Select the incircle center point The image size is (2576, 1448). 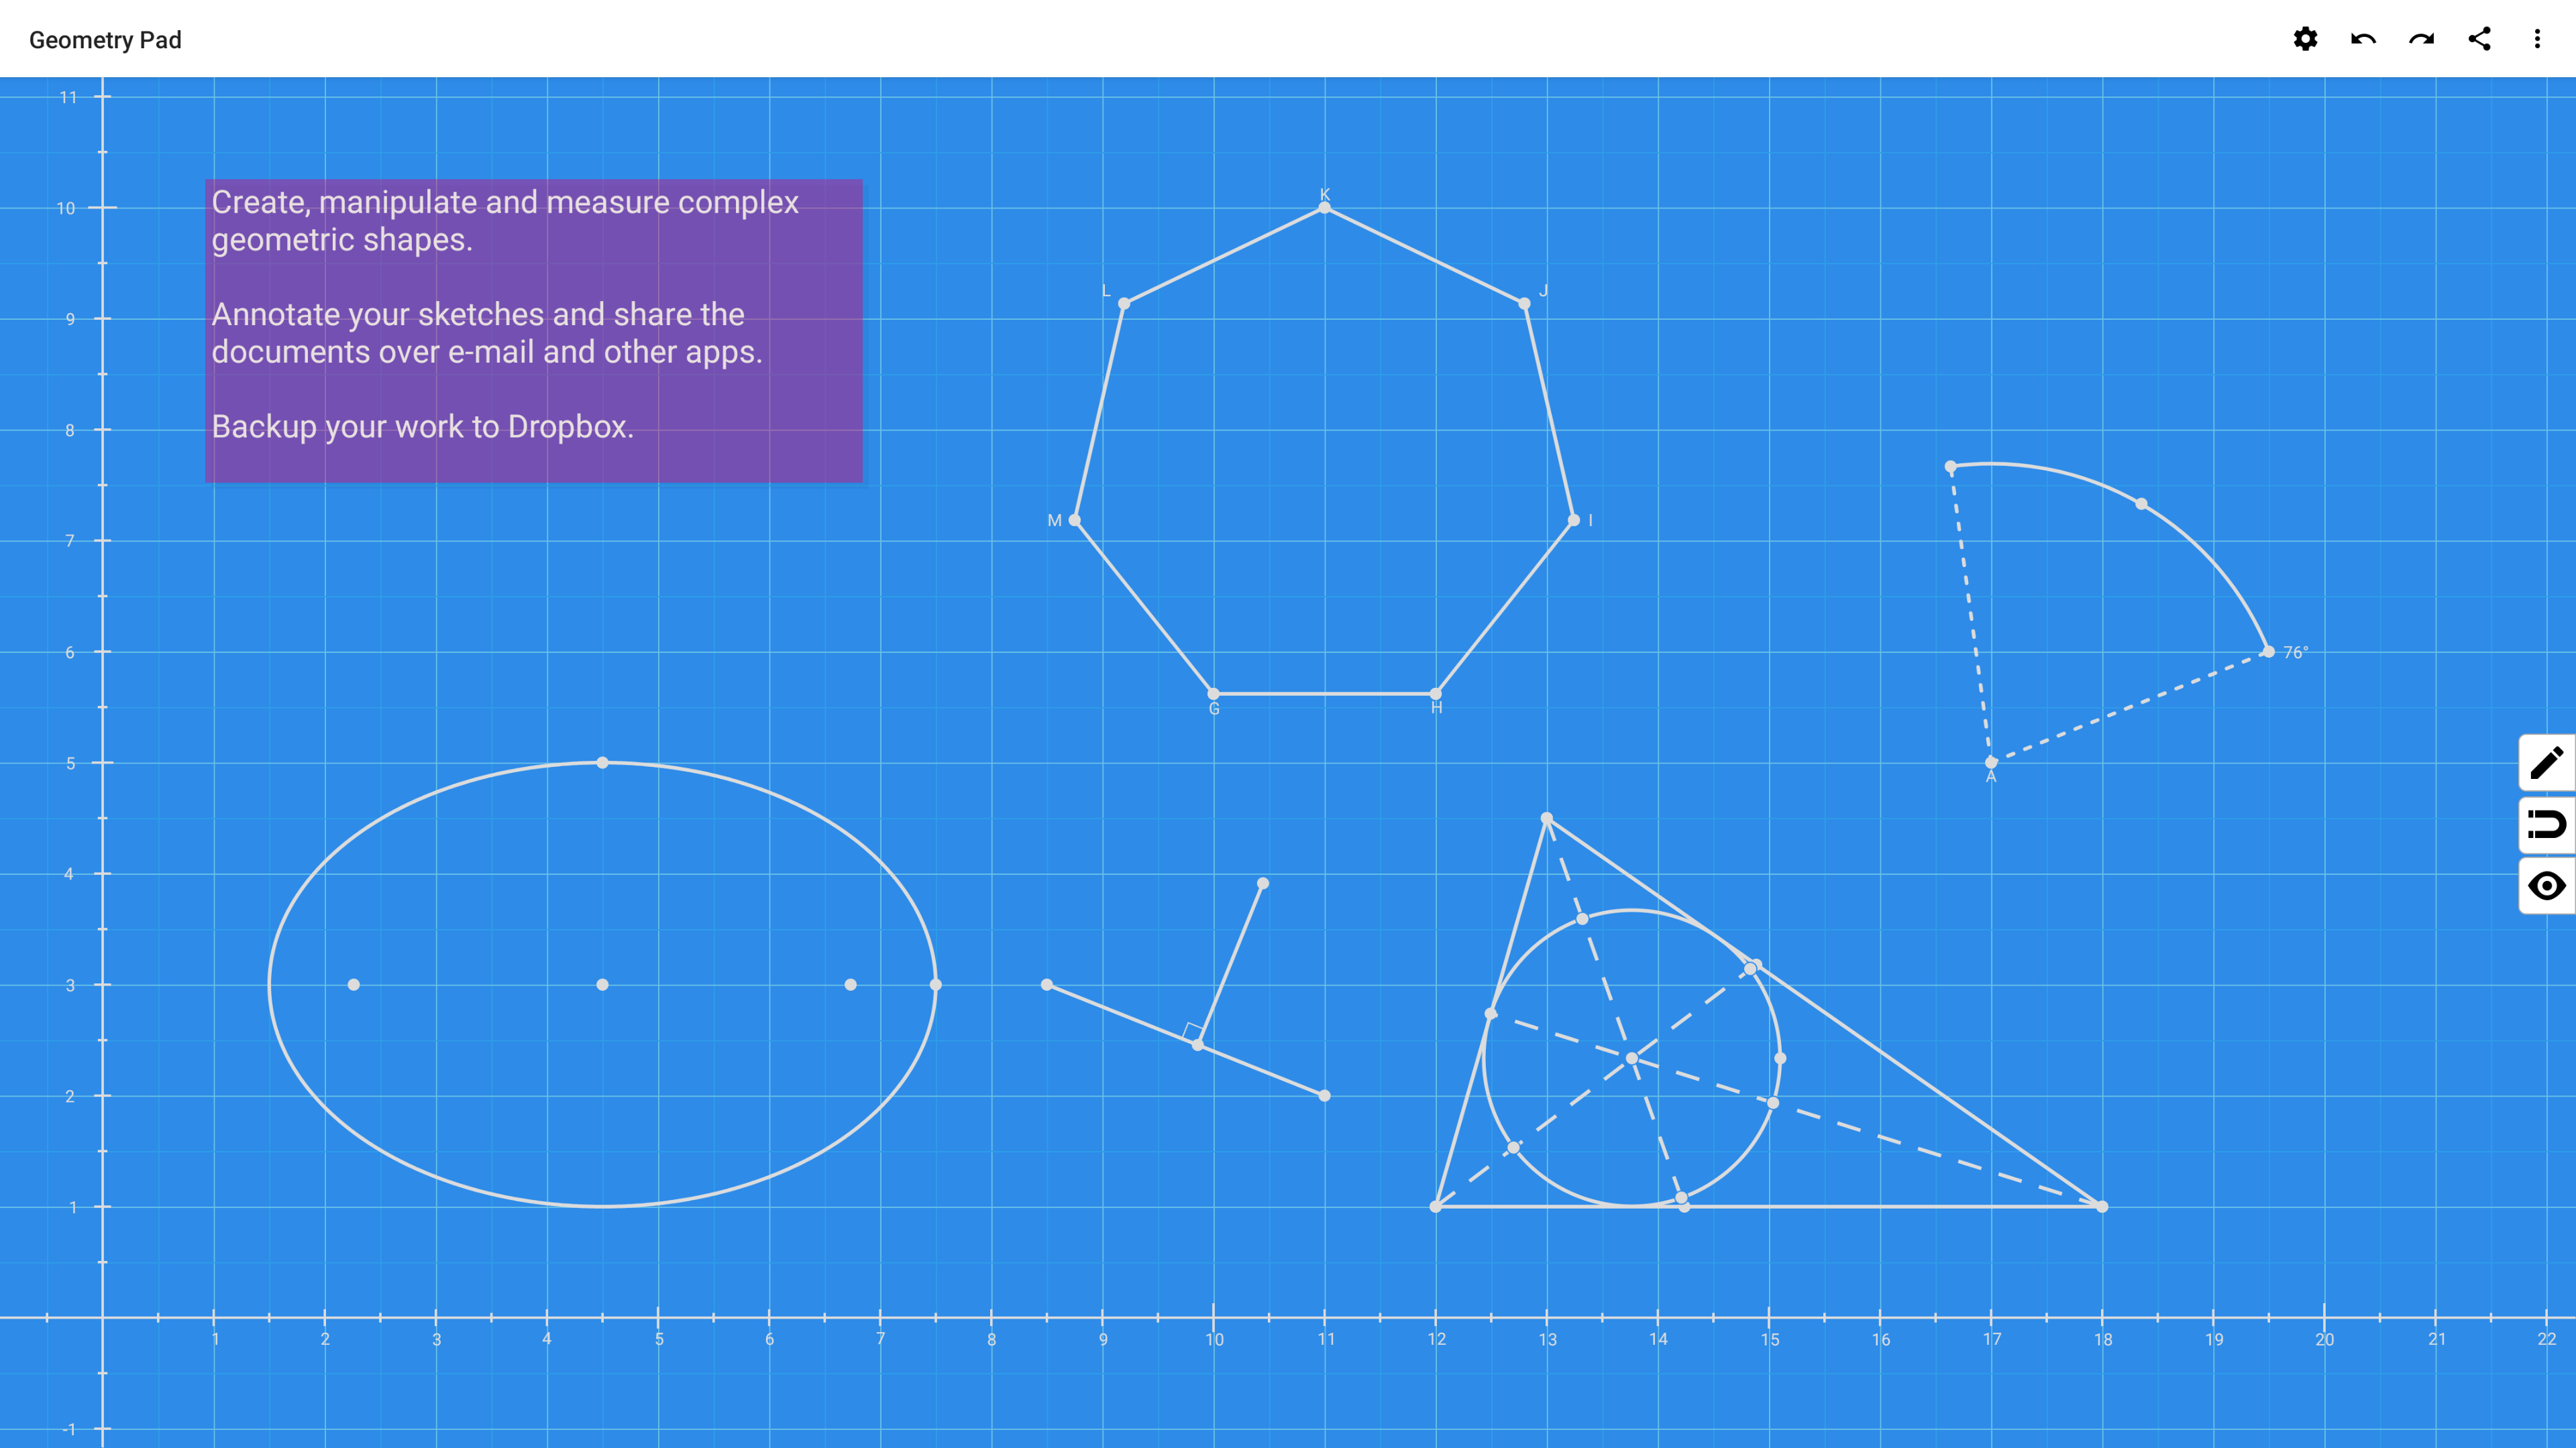[x=1632, y=1057]
